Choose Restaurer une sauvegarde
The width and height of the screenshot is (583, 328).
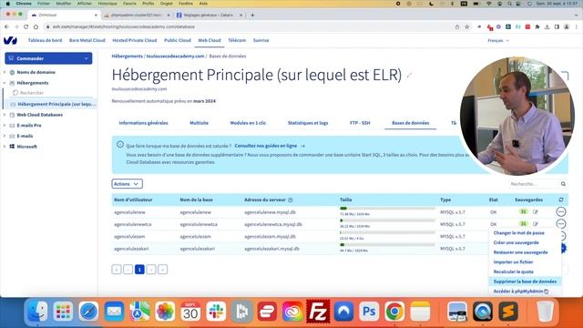click(520, 252)
